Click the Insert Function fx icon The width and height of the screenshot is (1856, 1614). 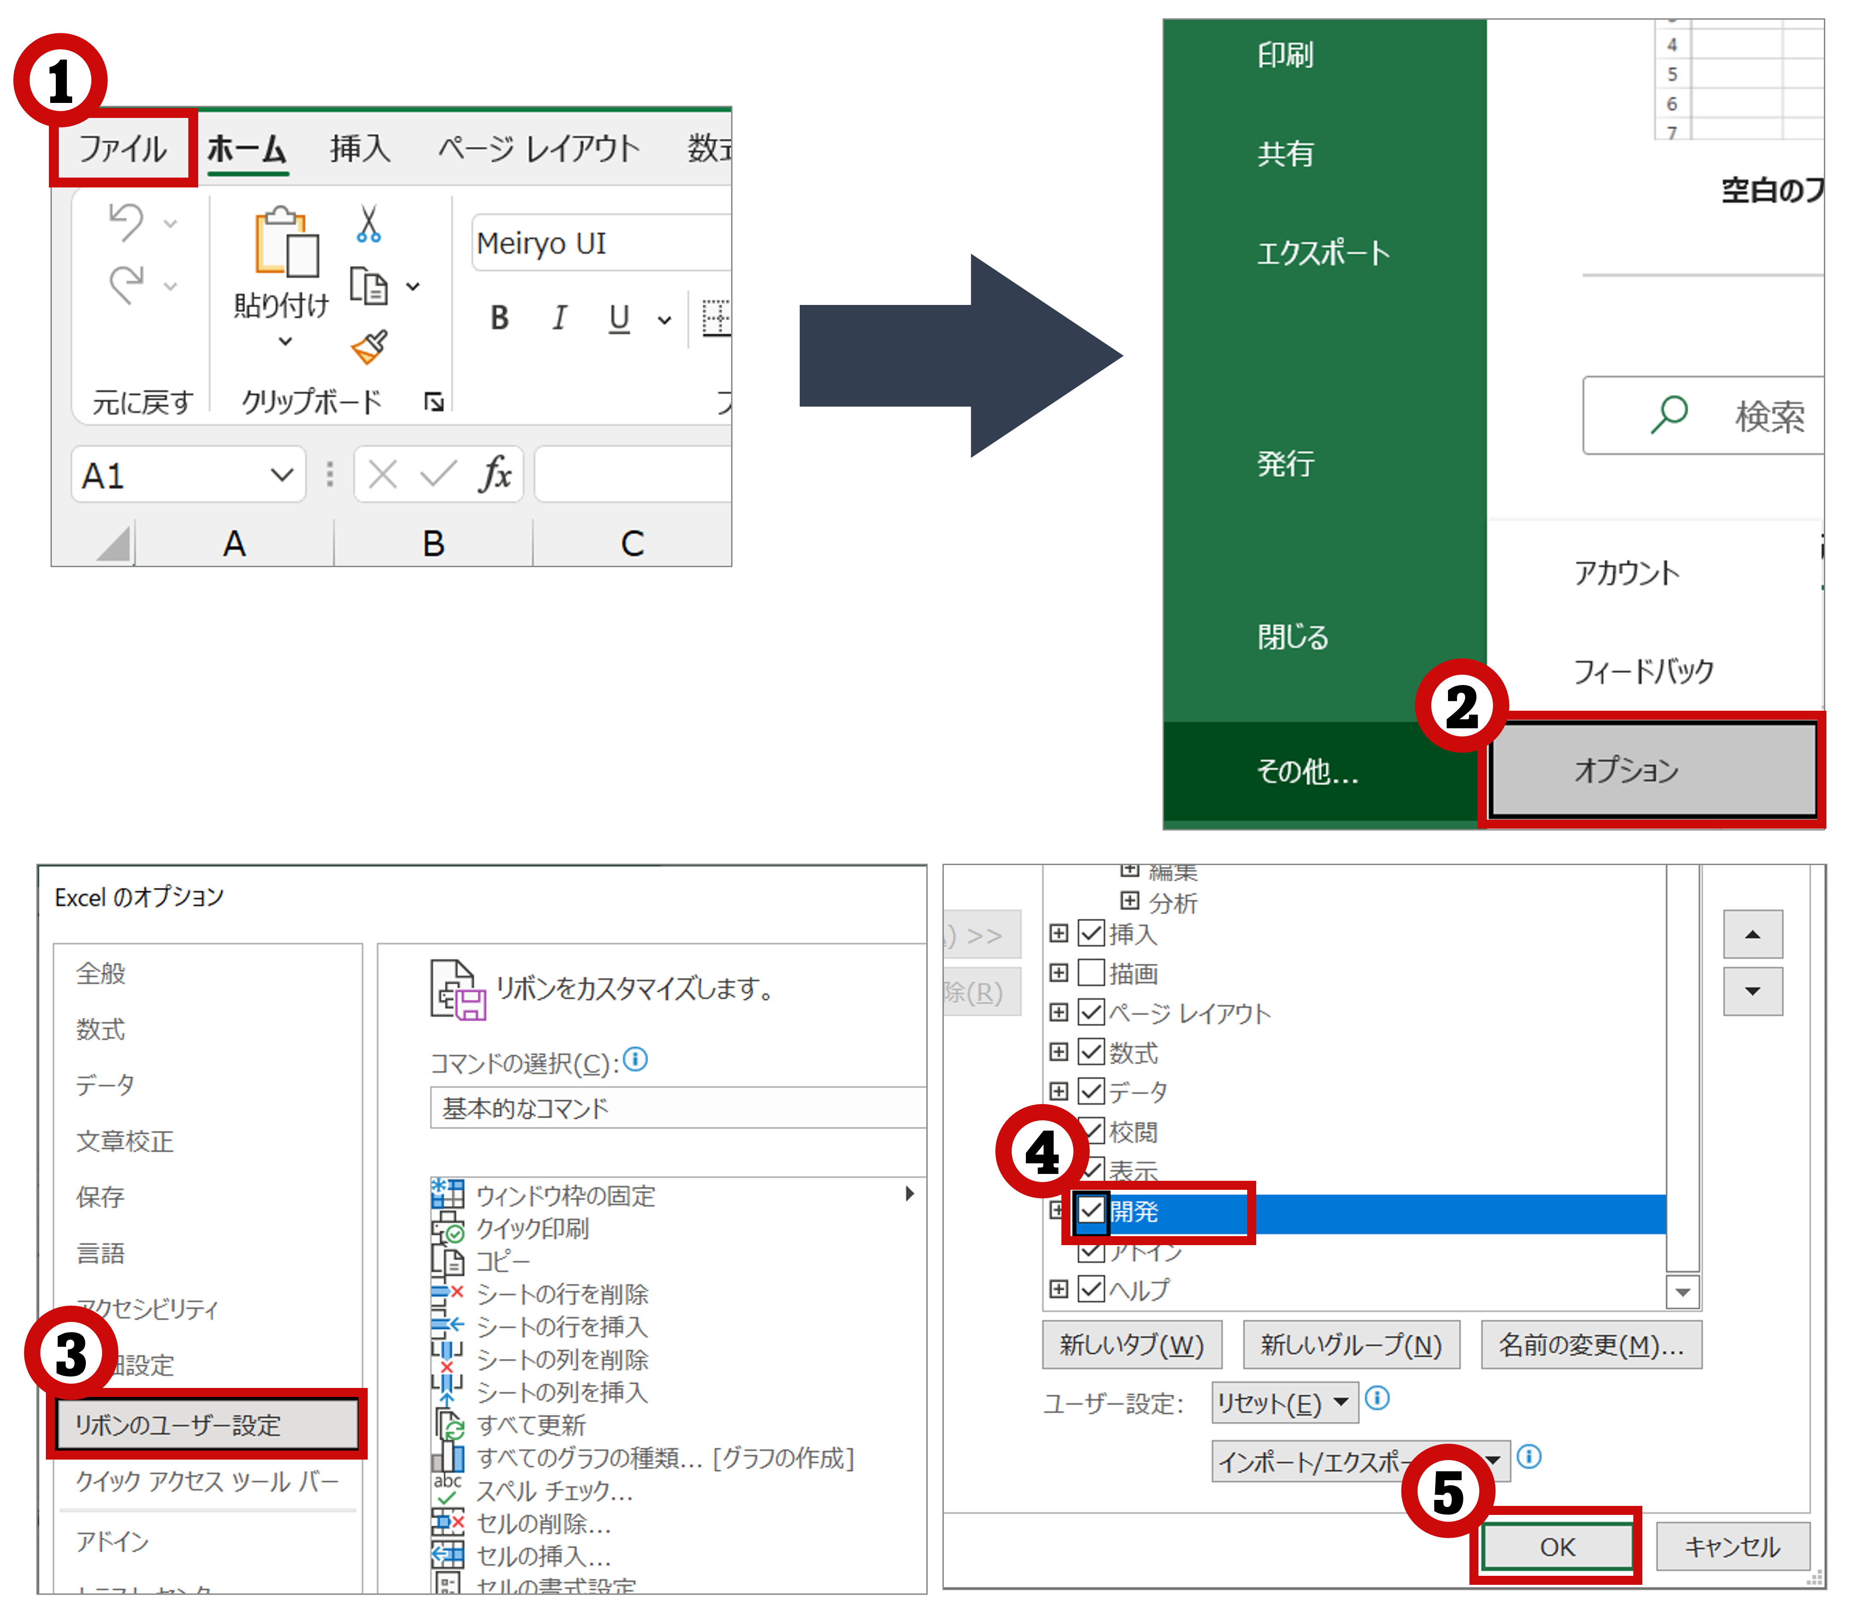point(495,474)
